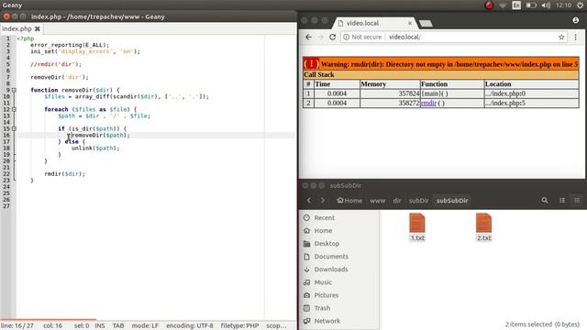The image size is (587, 330).
Task: Close the index.php tab in Geany
Action: tap(38, 28)
